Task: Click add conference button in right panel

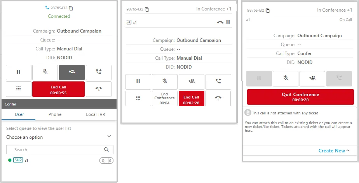Action: (x=312, y=79)
